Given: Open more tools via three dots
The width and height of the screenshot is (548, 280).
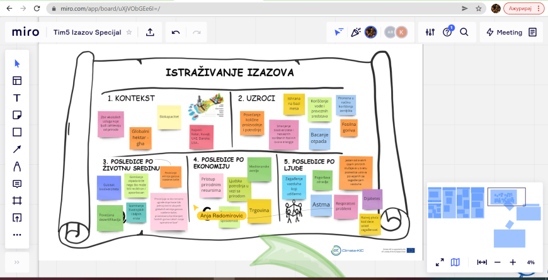Looking at the screenshot, I should [17, 235].
